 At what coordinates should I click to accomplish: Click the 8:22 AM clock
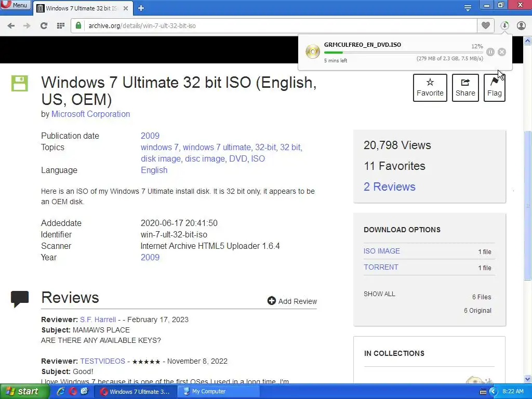[x=513, y=391]
